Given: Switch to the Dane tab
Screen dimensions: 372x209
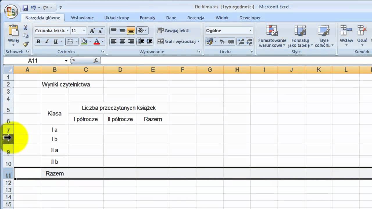Looking at the screenshot, I should click(171, 18).
